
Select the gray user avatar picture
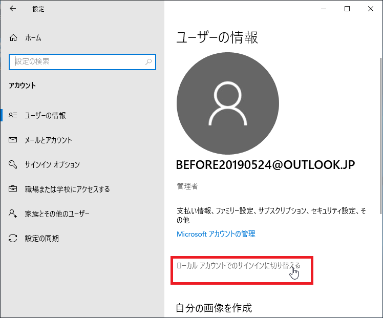(228, 103)
